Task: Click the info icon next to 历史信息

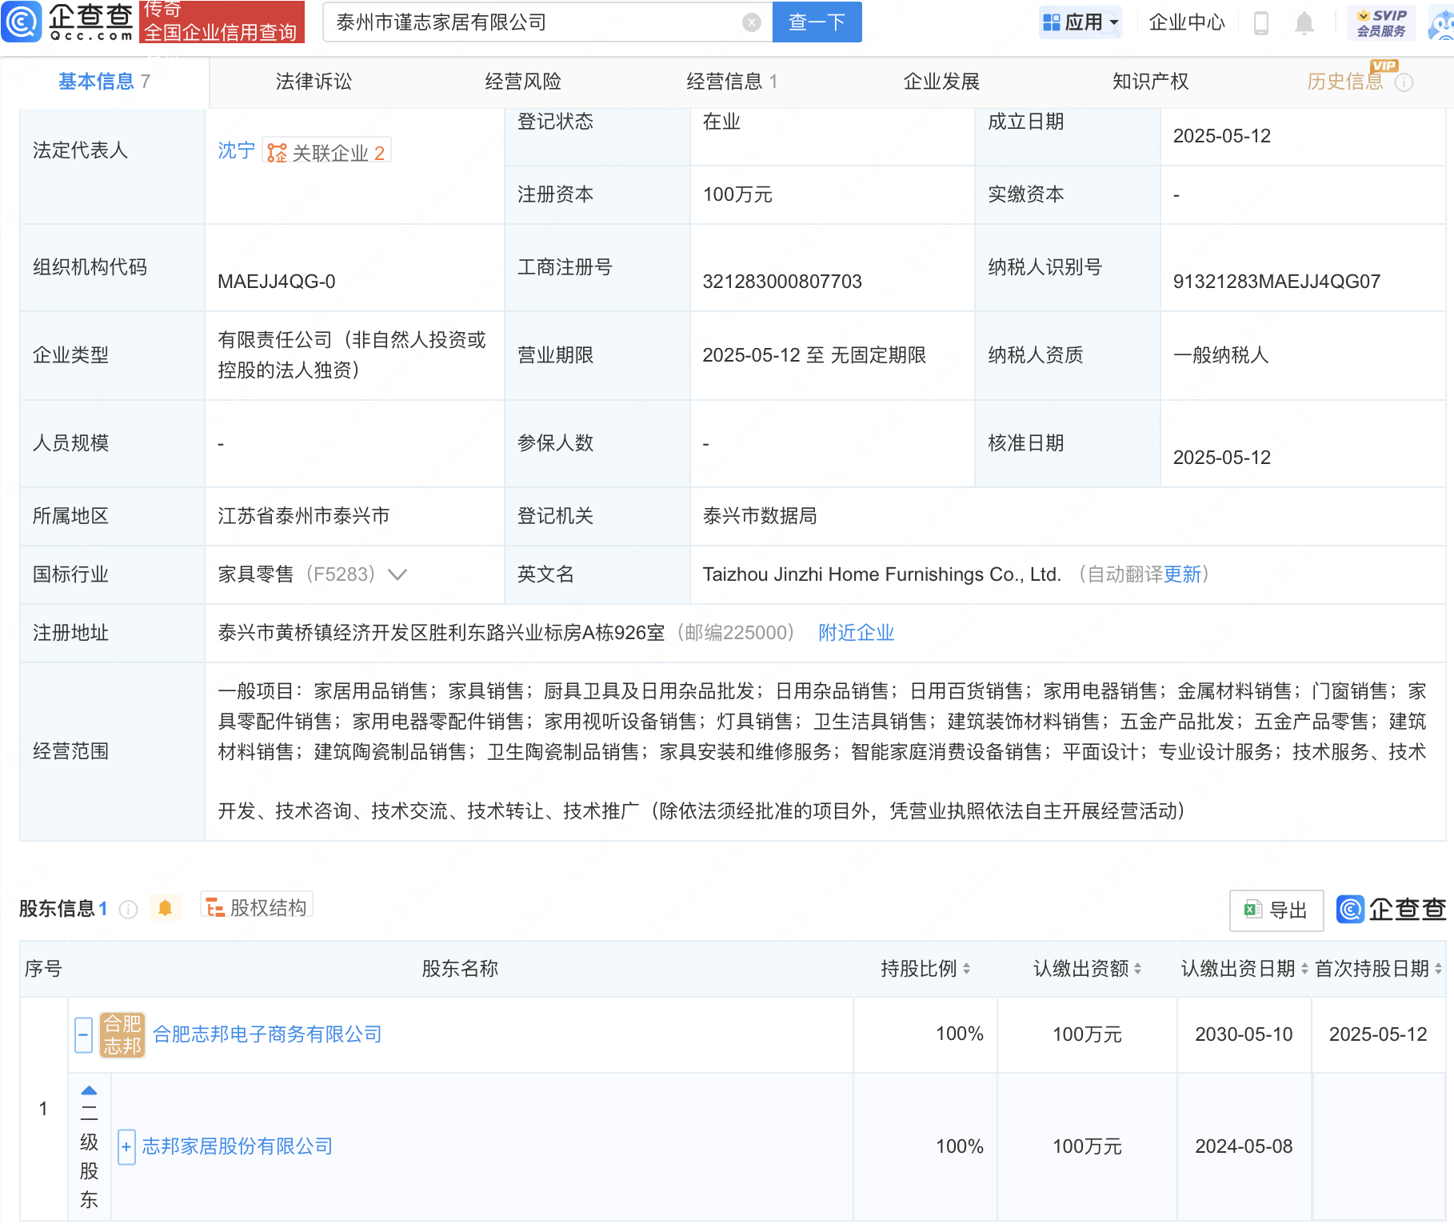Action: click(1404, 82)
